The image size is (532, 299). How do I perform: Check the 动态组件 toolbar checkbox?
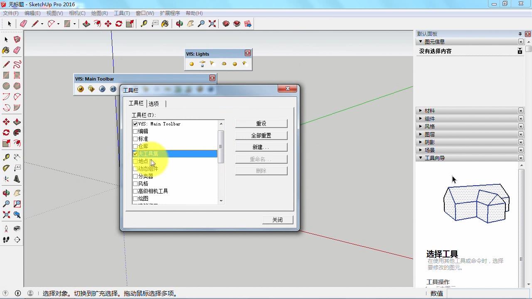pyautogui.click(x=135, y=169)
